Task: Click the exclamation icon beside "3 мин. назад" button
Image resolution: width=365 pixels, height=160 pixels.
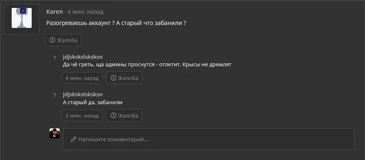Action: (x=113, y=115)
